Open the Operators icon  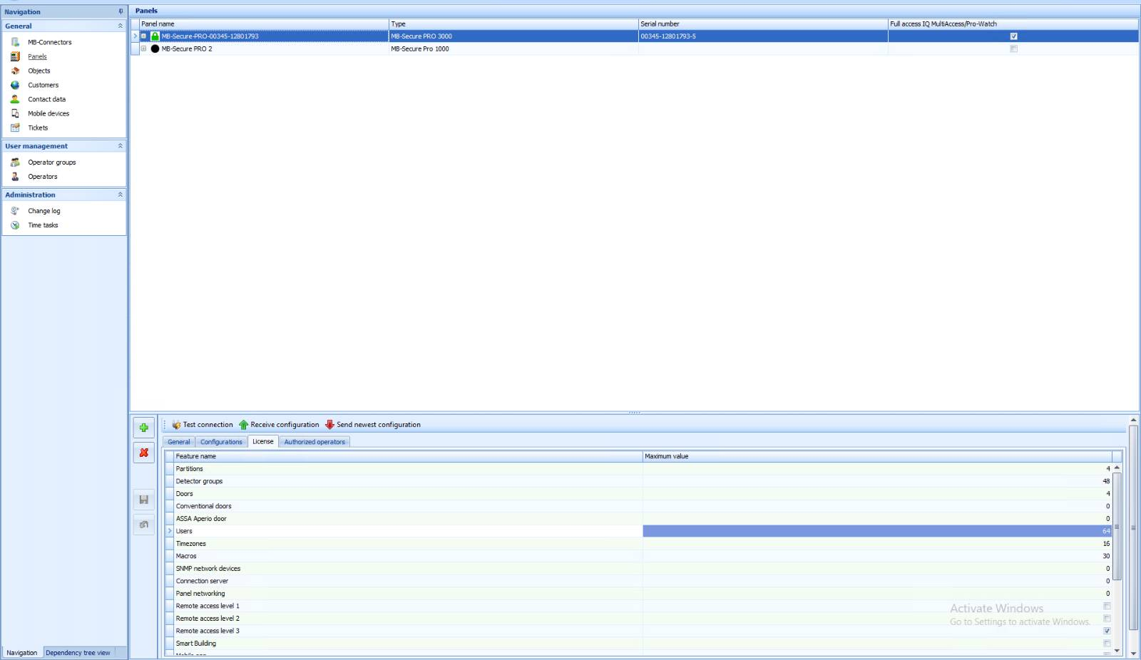[15, 176]
